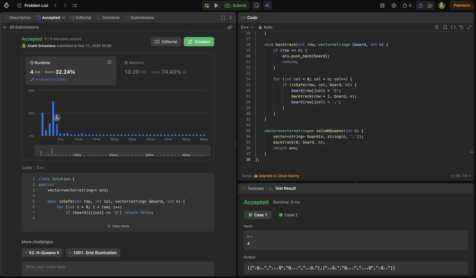Switch to the Editorial tab
Screen dimensions: 476x278
(81, 17)
